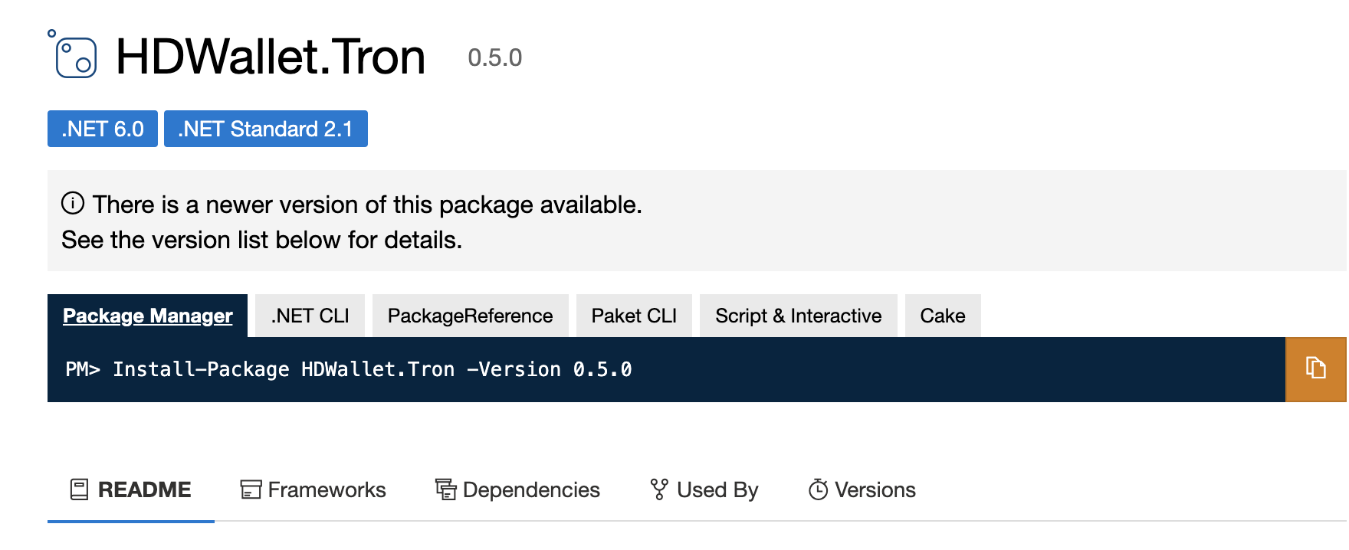Open the PackageReference tab
Viewport: 1349px width, 550px height.
tap(470, 316)
